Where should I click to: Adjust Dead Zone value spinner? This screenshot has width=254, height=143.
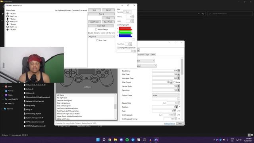click(x=179, y=71)
